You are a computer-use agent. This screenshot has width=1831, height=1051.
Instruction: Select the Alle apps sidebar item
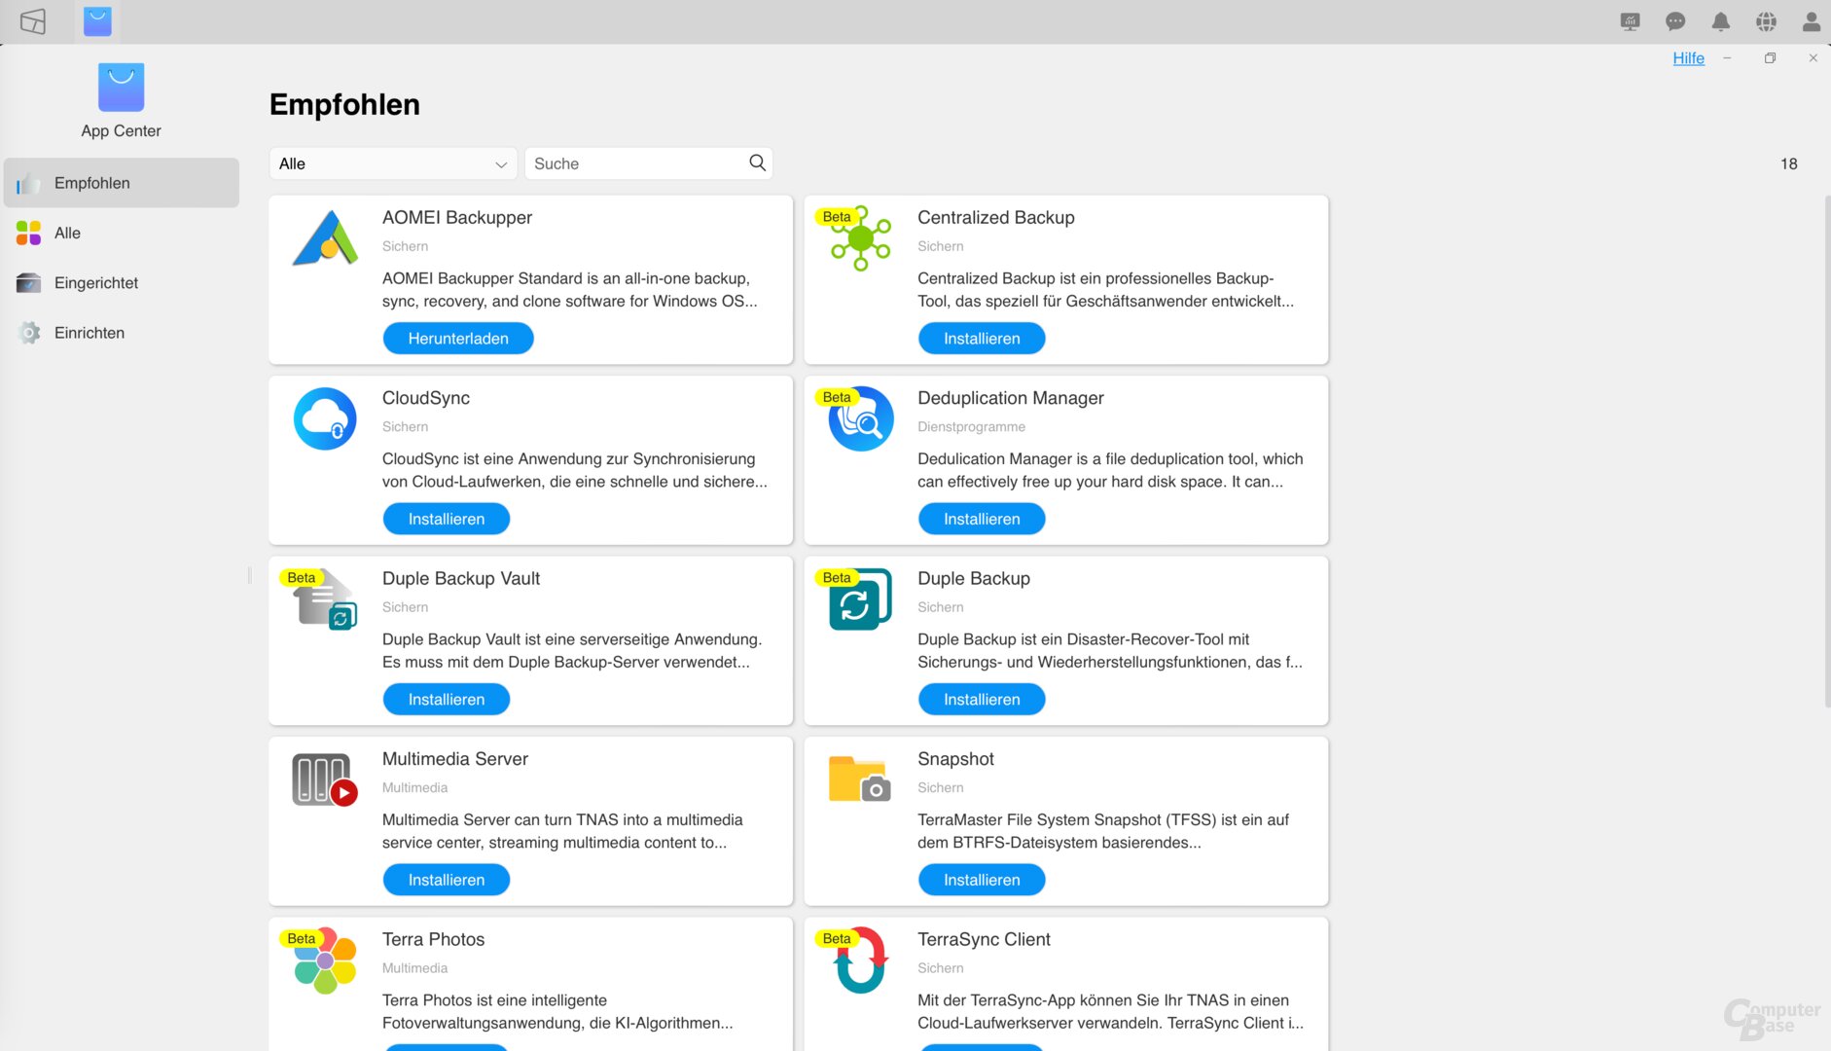(67, 233)
